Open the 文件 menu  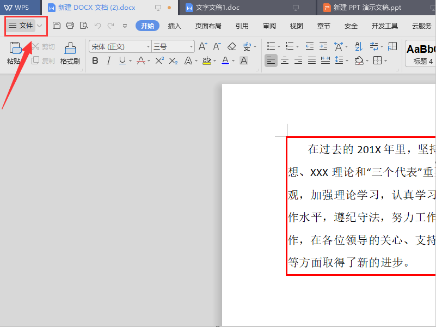21,26
